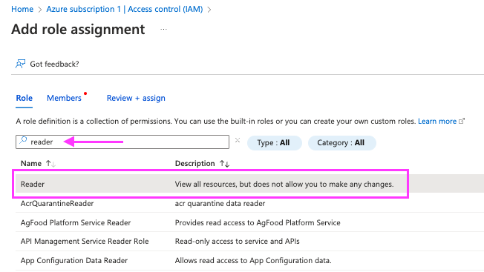484x272 pixels.
Task: Click the Description column header
Action: (194, 163)
